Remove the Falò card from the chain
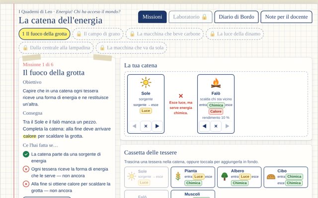The image size is (318, 198). coord(216,126)
